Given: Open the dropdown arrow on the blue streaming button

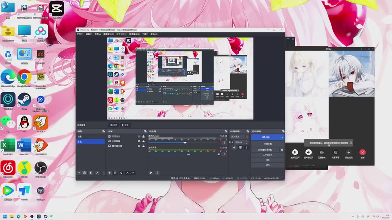Looking at the screenshot, I should point(282,137).
